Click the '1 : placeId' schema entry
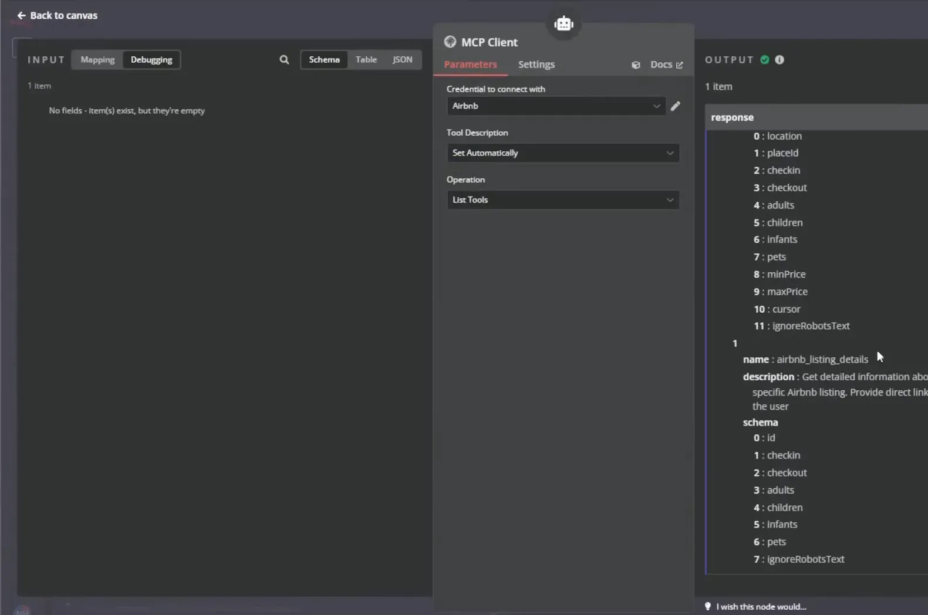The width and height of the screenshot is (928, 615). click(x=776, y=153)
